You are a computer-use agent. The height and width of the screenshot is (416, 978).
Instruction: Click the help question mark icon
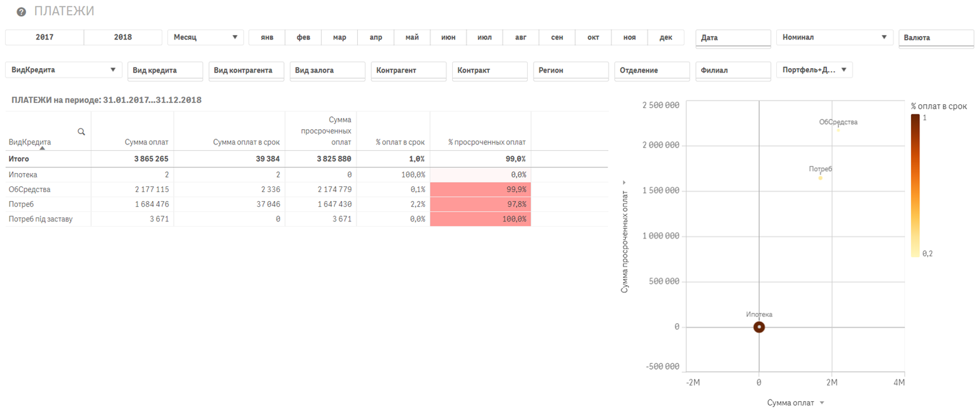tap(21, 12)
